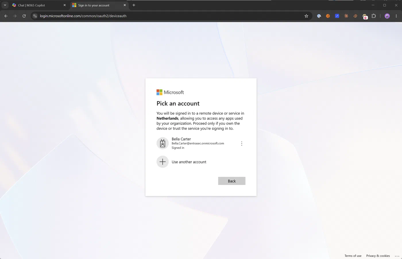Open a new browser tab

(134, 5)
